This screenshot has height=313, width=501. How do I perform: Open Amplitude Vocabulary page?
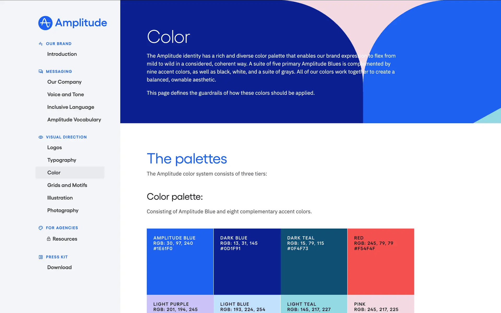[74, 120]
